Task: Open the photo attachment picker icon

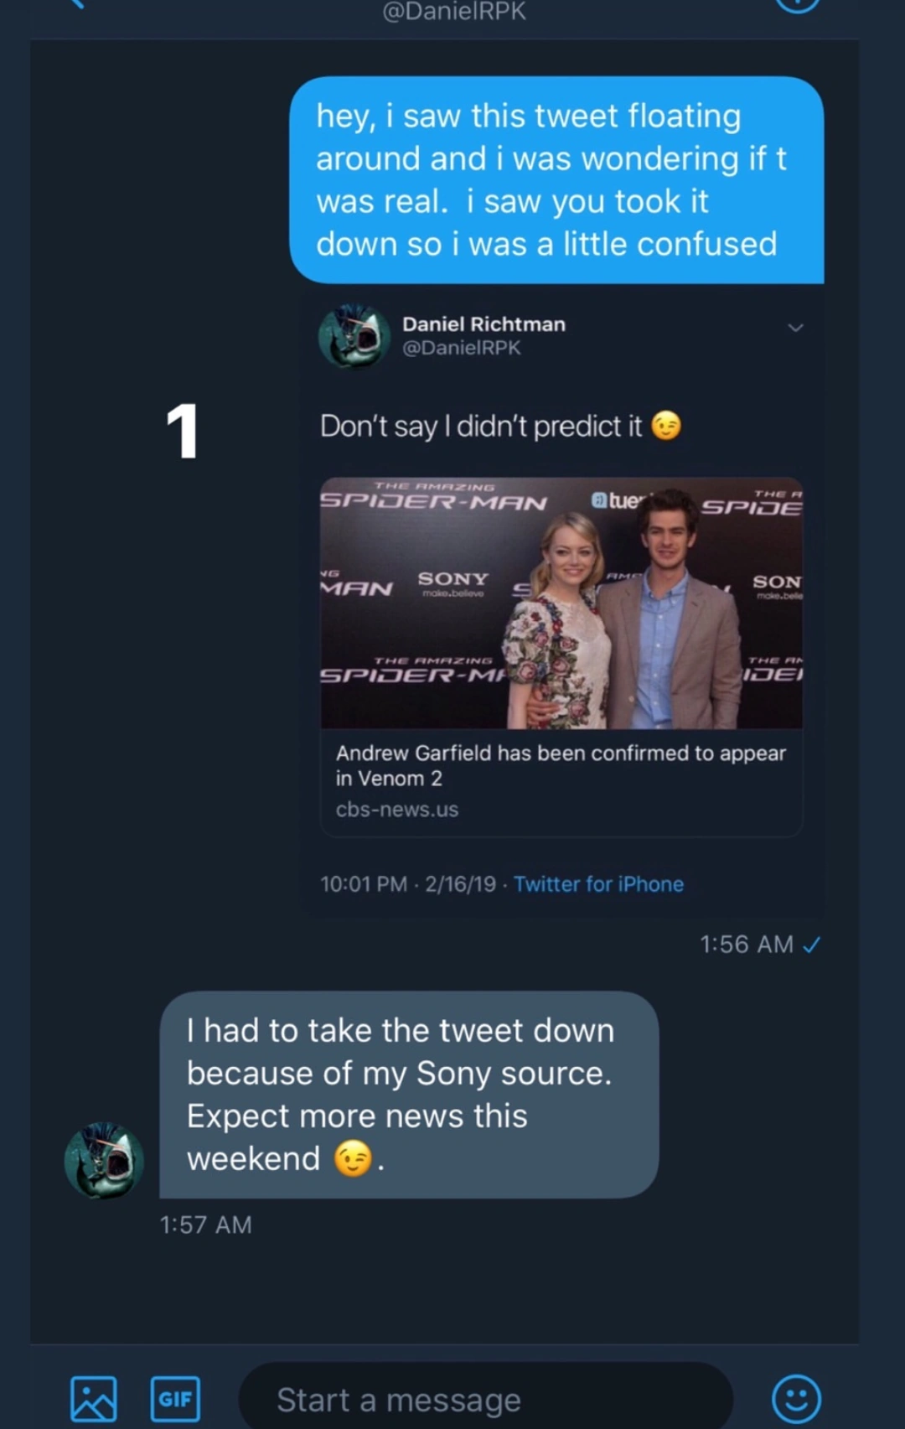Action: click(93, 1398)
